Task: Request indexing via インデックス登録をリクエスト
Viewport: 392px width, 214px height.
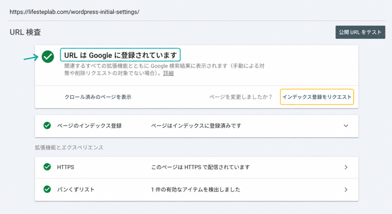Action: click(317, 97)
